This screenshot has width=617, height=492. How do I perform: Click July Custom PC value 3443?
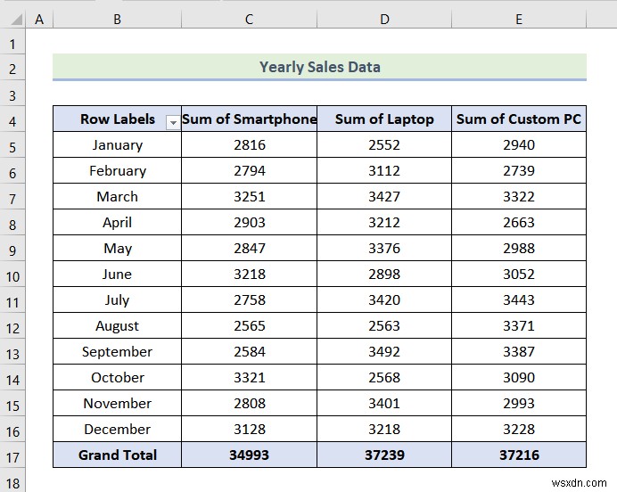pos(519,299)
